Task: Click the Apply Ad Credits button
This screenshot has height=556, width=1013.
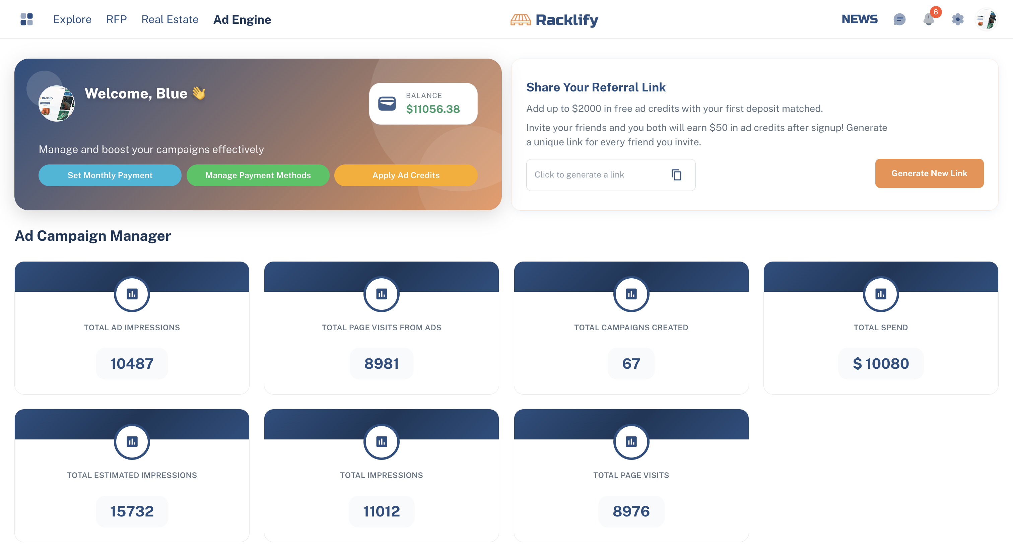Action: (406, 176)
